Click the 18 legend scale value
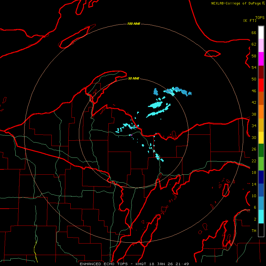The image size is (266, 266). coord(254,173)
